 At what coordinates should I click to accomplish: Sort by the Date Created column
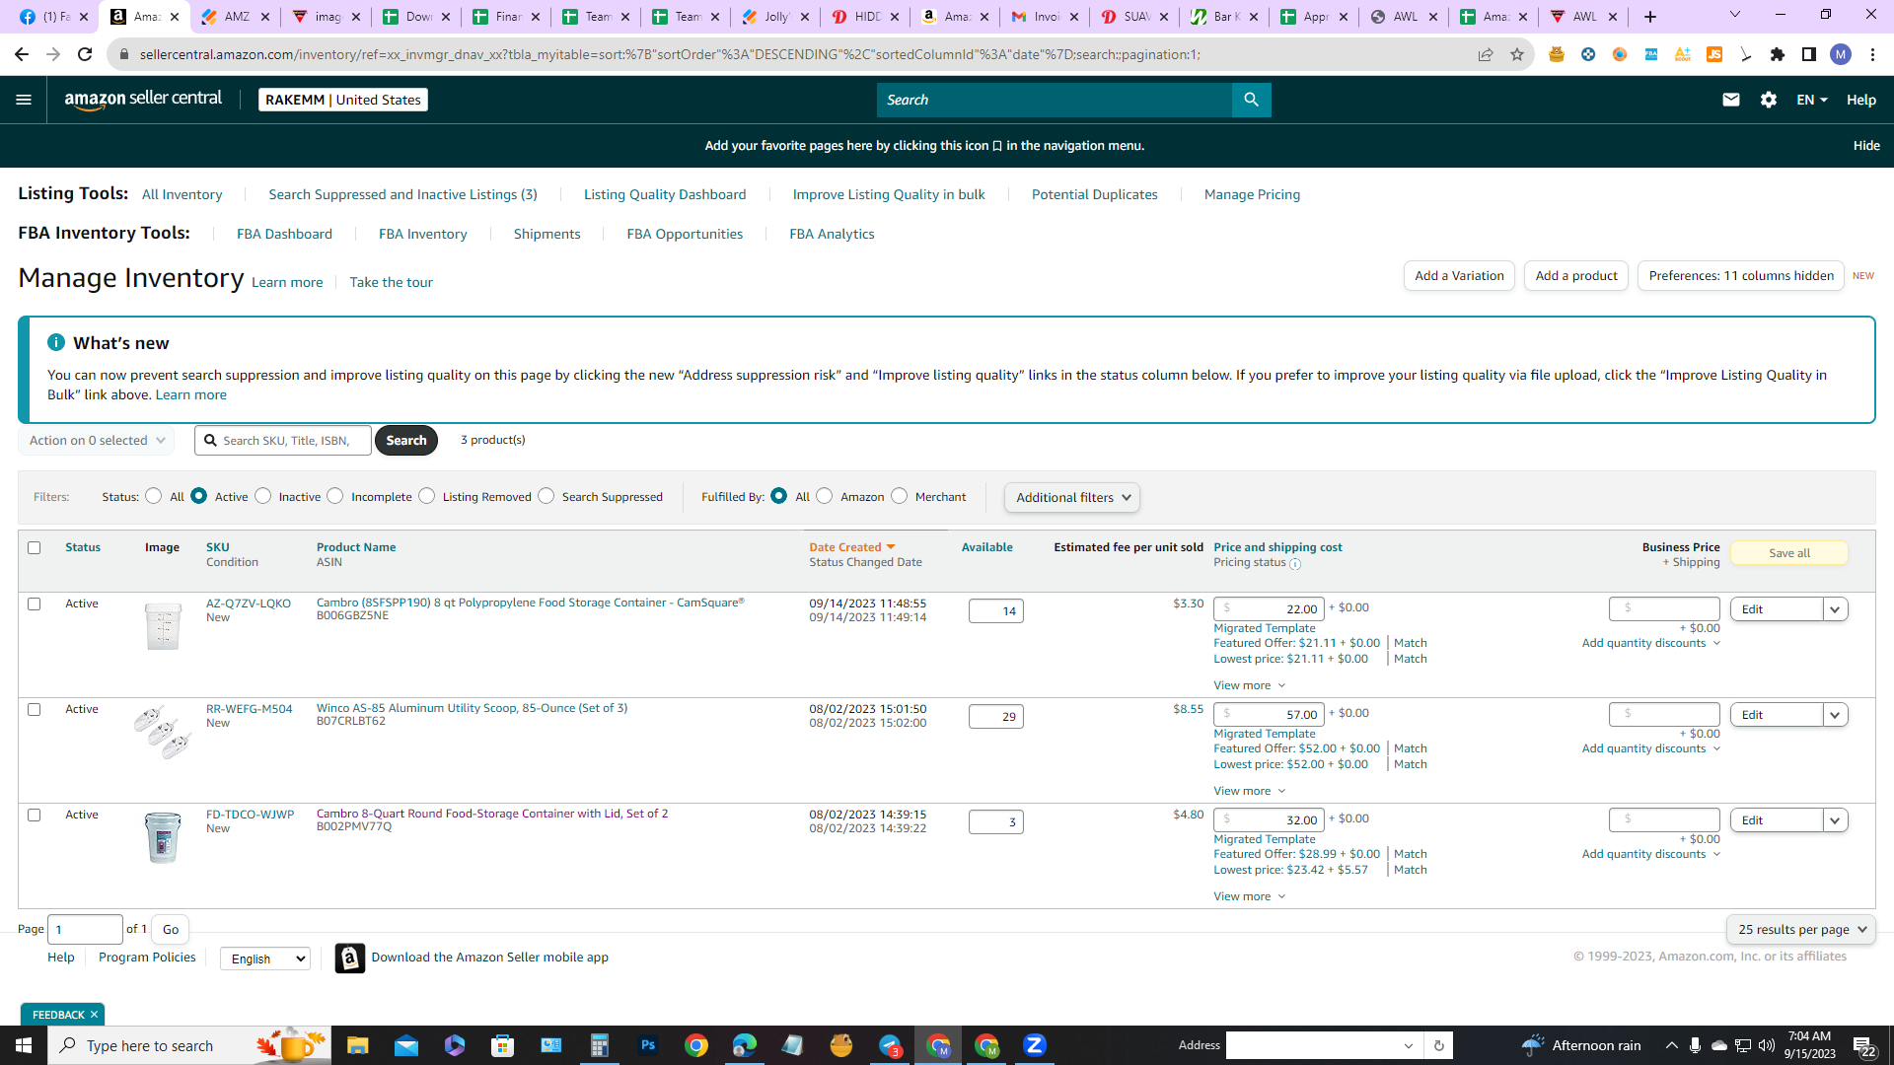852,547
